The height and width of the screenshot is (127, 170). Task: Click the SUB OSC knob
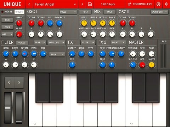133,65
